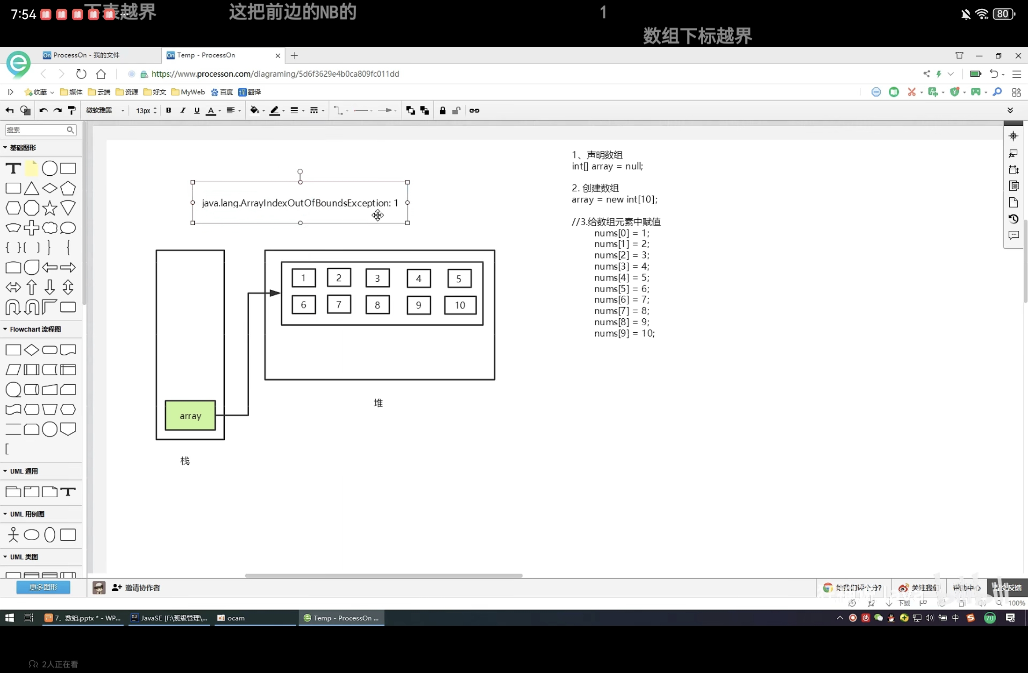Bring shape to front icon

tap(410, 110)
